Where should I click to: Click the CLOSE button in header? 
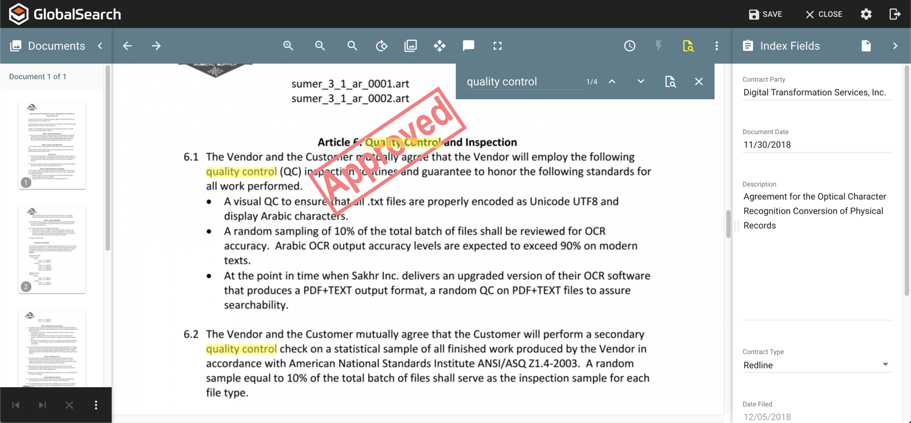[823, 14]
